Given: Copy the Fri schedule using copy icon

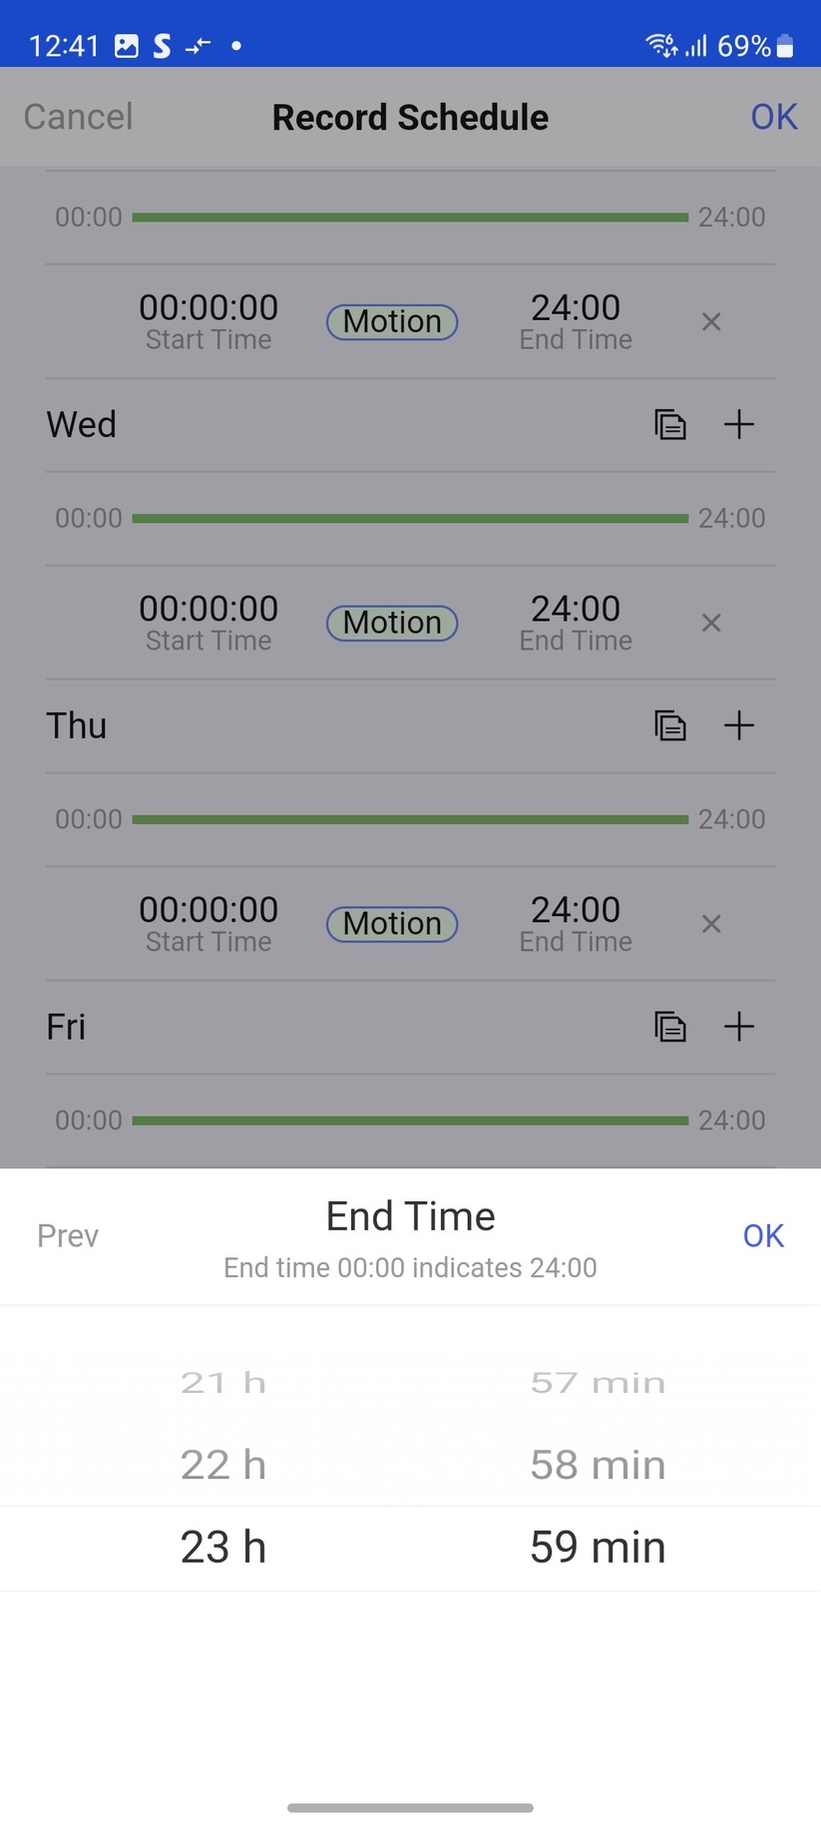Looking at the screenshot, I should pyautogui.click(x=669, y=1026).
